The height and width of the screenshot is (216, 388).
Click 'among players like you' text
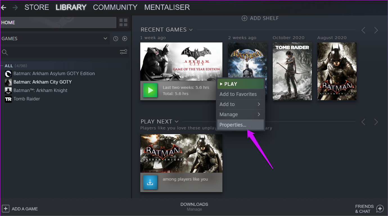coord(185,179)
